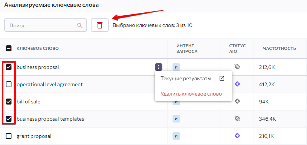This screenshot has width=307, height=145.
Task: Click gray AIO icon for bill of sale
Action: point(237,101)
